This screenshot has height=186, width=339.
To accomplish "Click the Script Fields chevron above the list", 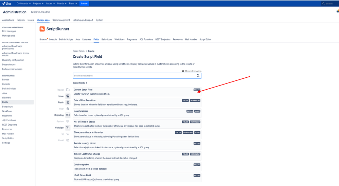I will tap(87, 83).
